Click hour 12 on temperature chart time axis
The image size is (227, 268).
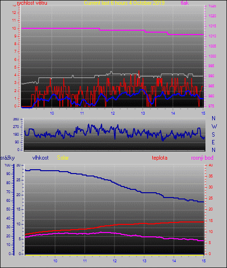(x=114, y=261)
